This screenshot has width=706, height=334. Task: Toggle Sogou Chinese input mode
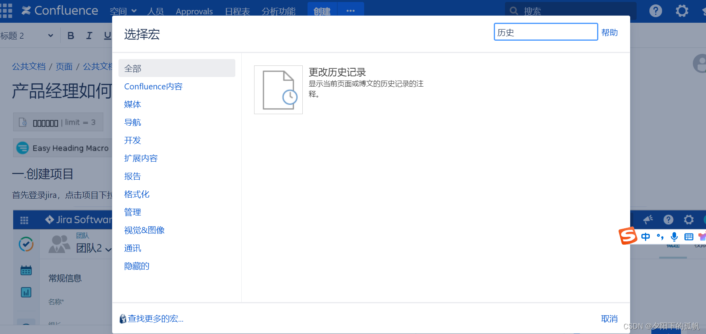[x=645, y=237]
